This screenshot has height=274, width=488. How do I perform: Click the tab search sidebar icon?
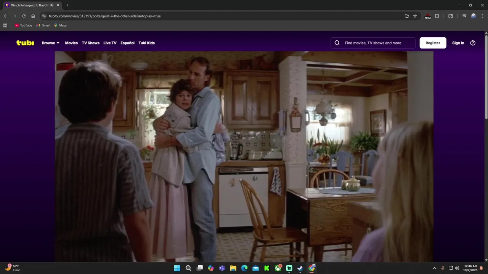pyautogui.click(x=451, y=16)
